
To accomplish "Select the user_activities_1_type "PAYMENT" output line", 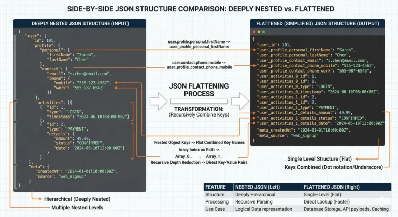I will tap(298, 108).
